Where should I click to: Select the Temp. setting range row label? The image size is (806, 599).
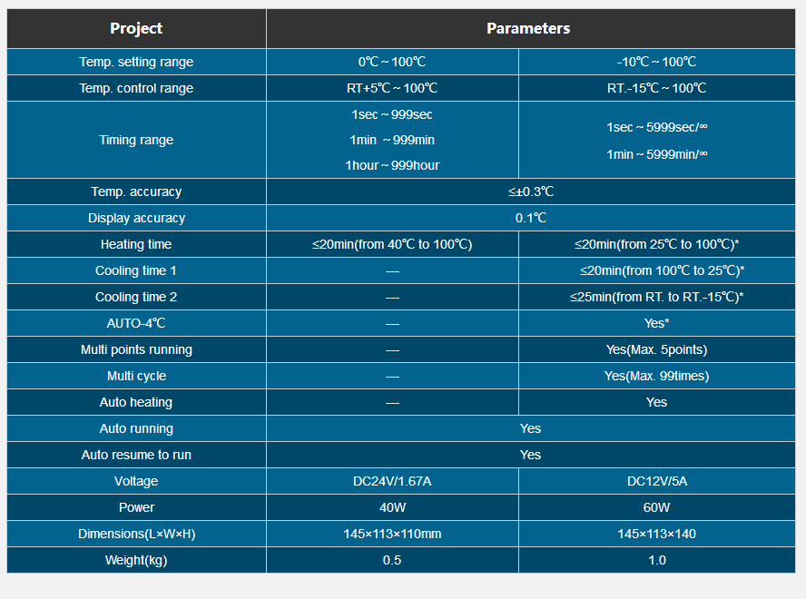tap(136, 62)
